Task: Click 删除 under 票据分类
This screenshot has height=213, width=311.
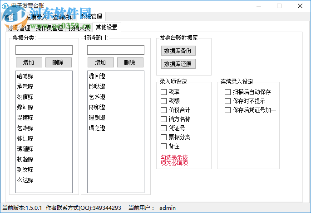Action: click(x=59, y=63)
